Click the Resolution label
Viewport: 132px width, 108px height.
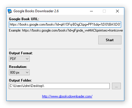coord(18,67)
